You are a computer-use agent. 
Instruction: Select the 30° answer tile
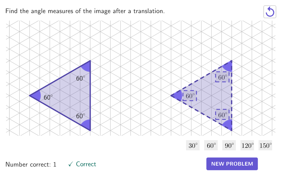point(193,145)
